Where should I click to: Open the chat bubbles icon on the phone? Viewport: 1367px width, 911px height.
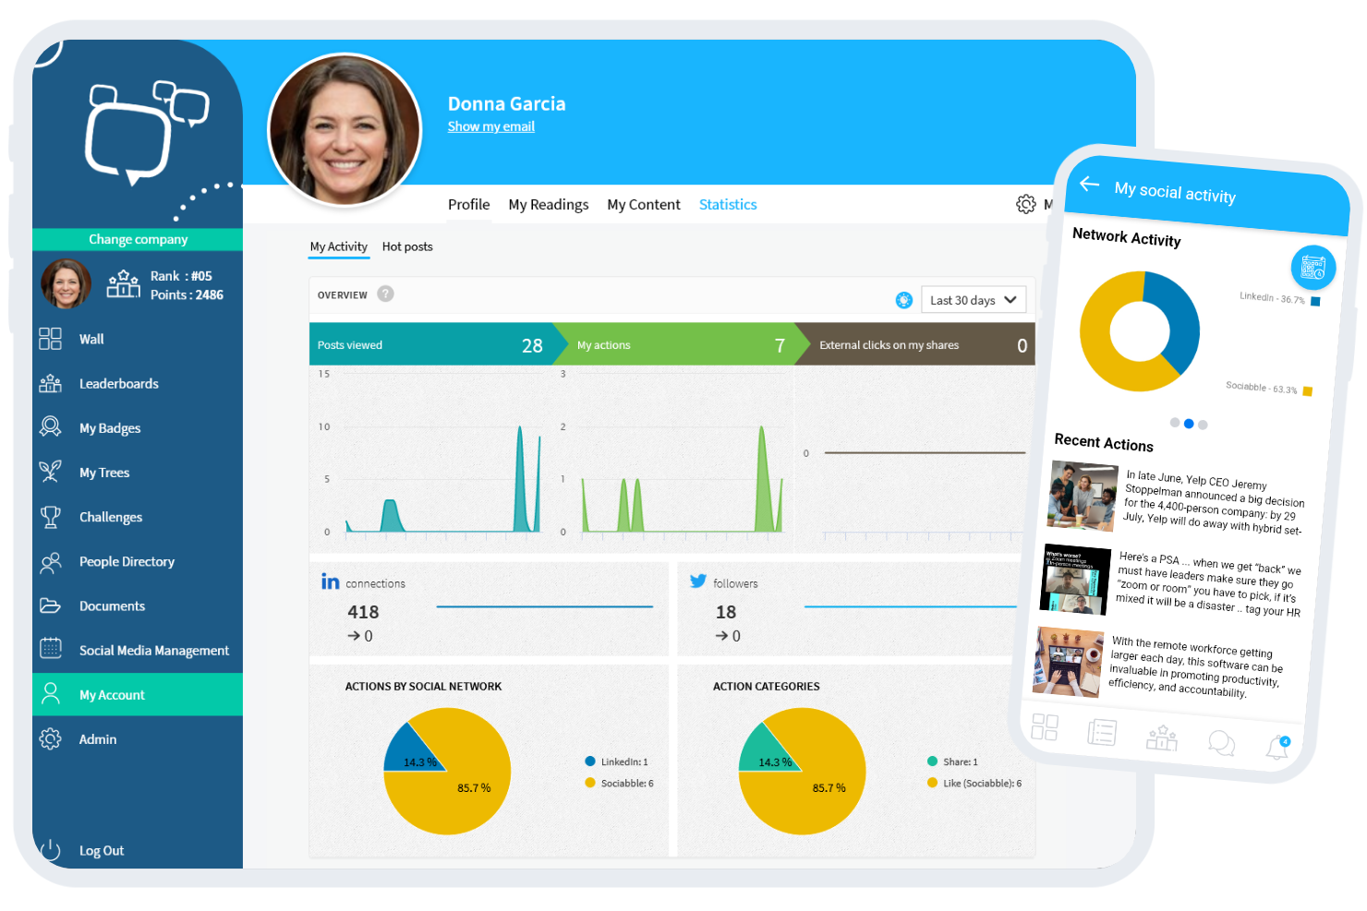point(1221,742)
